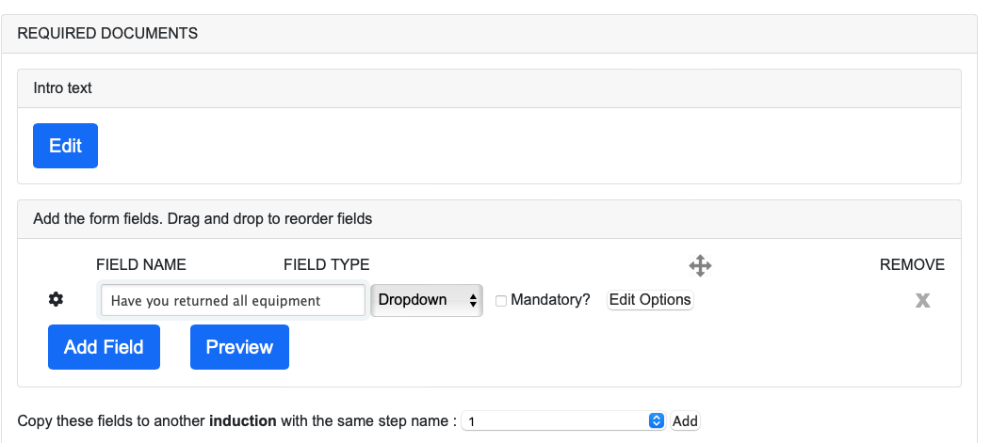Open the form Preview
Image resolution: width=991 pixels, height=443 pixels.
coord(239,347)
